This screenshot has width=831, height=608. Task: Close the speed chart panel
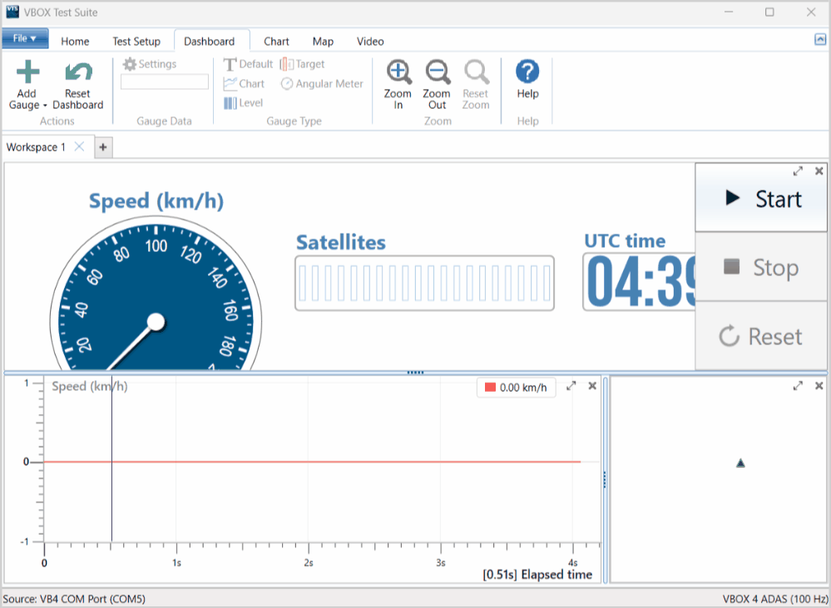click(x=592, y=386)
